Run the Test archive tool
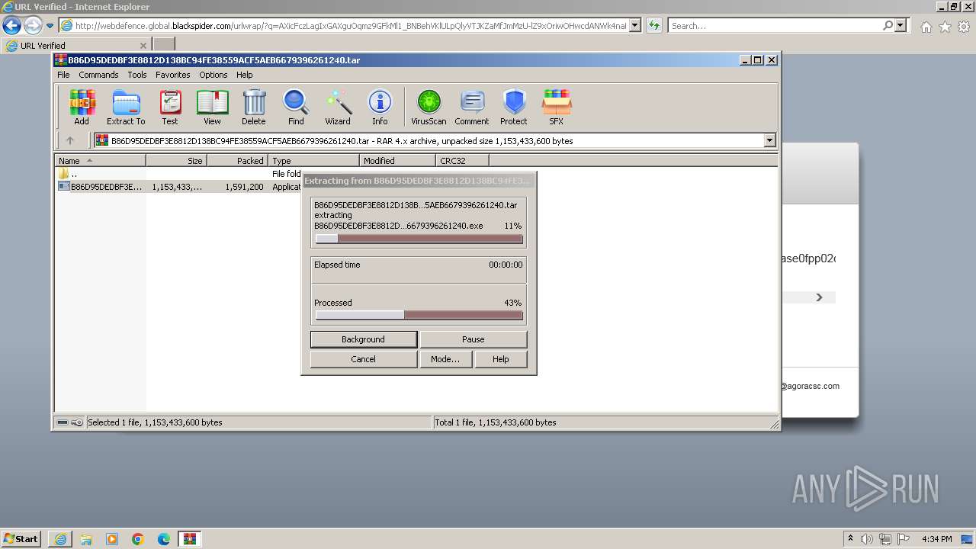976x549 pixels. click(170, 107)
